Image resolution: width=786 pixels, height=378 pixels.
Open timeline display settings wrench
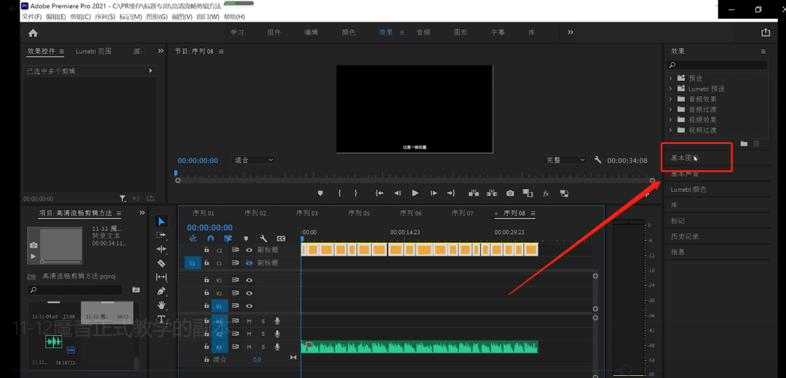(x=263, y=239)
